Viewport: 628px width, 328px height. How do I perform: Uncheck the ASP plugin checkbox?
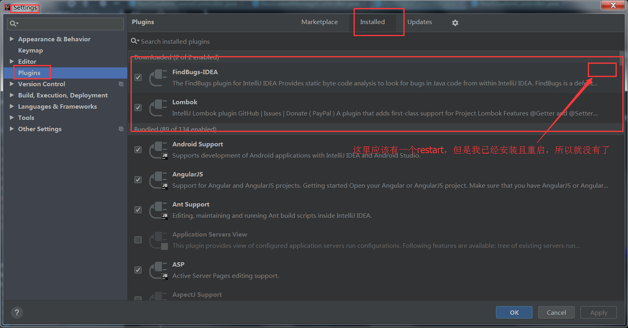138,270
